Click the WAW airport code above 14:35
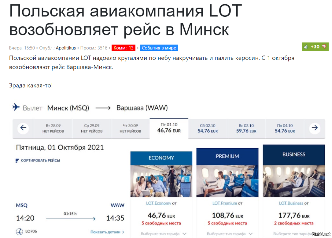This screenshot has height=238, width=332. coord(117,205)
